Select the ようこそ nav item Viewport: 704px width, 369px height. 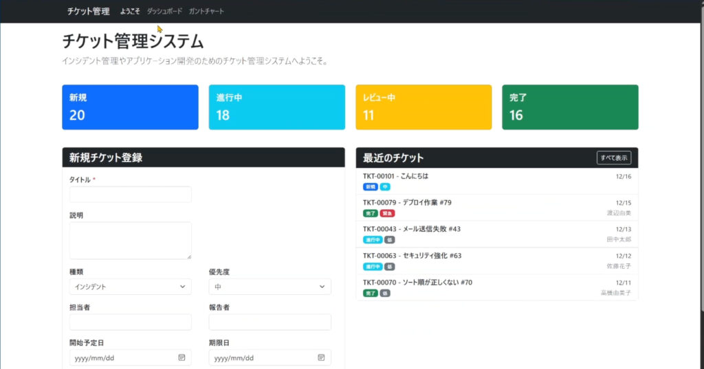click(130, 12)
